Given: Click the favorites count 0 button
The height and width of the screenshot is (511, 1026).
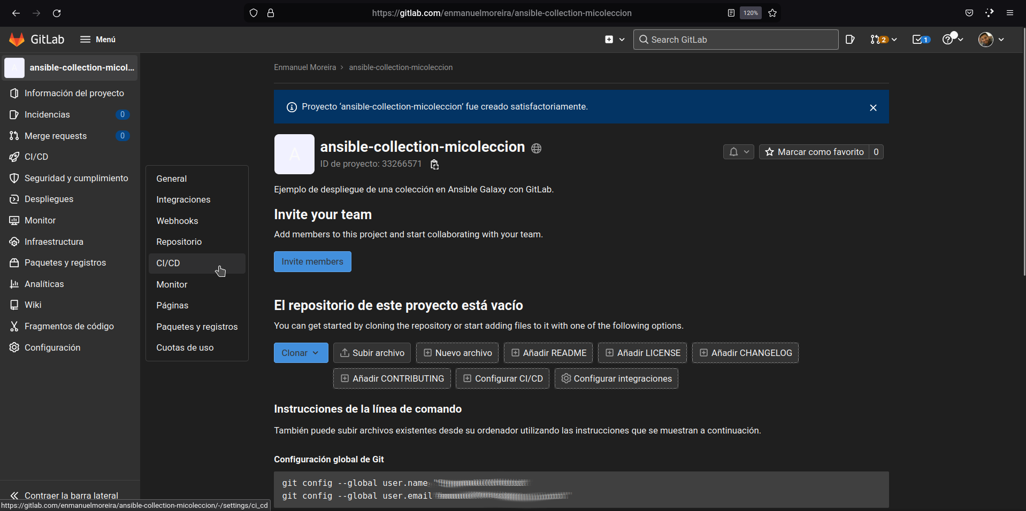Looking at the screenshot, I should pyautogui.click(x=876, y=152).
